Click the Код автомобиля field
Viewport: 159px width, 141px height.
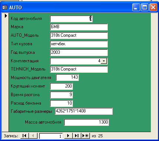pyautogui.click(x=71, y=19)
